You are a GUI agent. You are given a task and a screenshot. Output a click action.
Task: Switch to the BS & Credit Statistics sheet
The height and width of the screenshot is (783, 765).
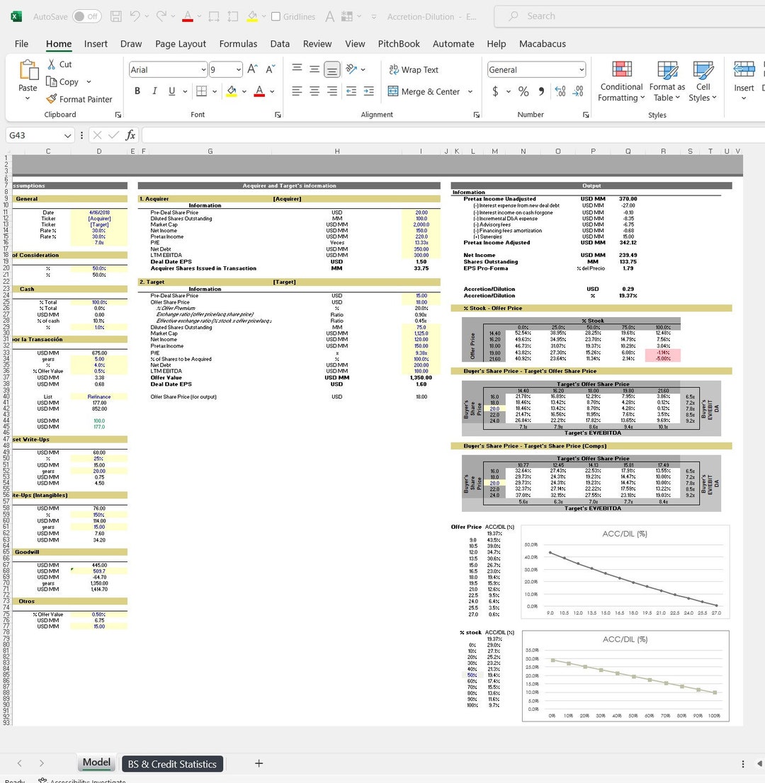coord(172,764)
